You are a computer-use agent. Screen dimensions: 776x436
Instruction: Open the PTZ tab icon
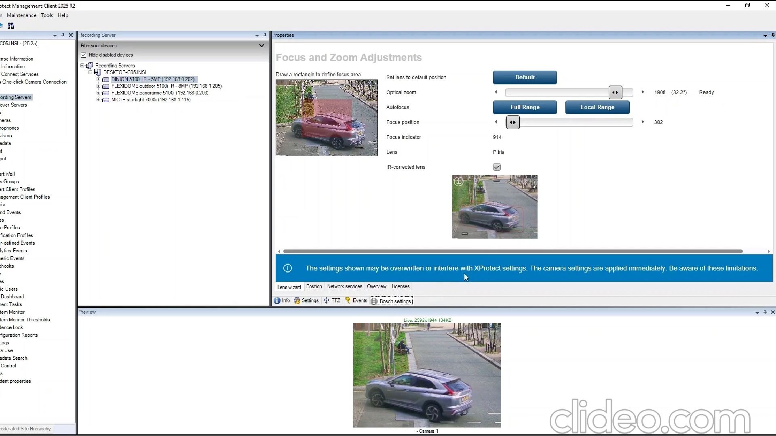(327, 301)
